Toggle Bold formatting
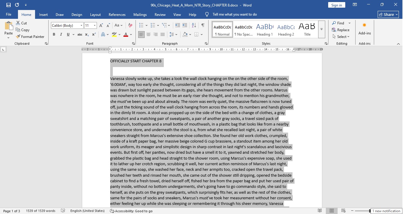Screen dimensions: 403x214 tap(54, 34)
